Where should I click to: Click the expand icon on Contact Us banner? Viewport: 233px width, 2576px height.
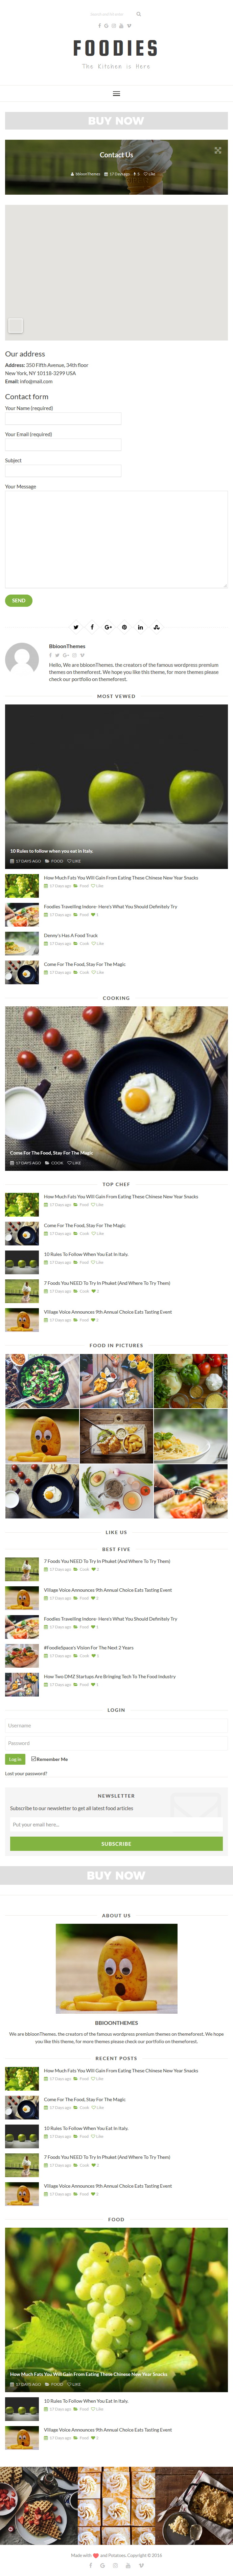coord(217,150)
